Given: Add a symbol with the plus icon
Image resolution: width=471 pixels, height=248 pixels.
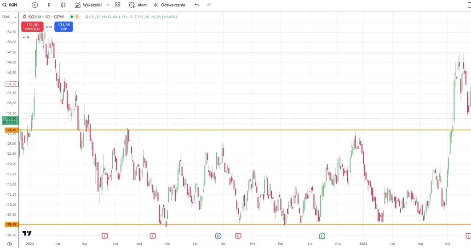Looking at the screenshot, I should coord(35,5).
